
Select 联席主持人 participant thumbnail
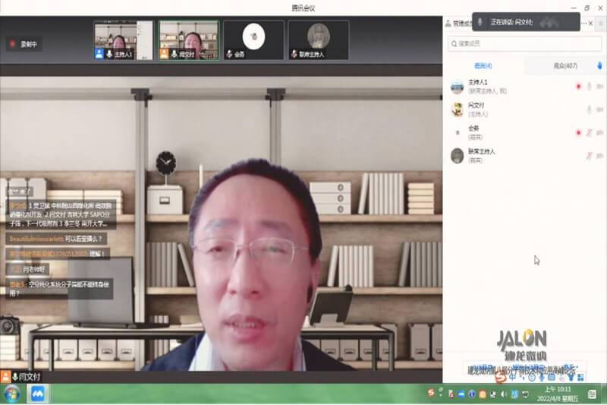pos(318,40)
